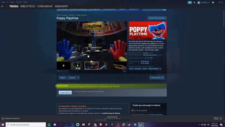Click the plus button after the tags
This screenshot has width=225, height=127.
[160, 69]
